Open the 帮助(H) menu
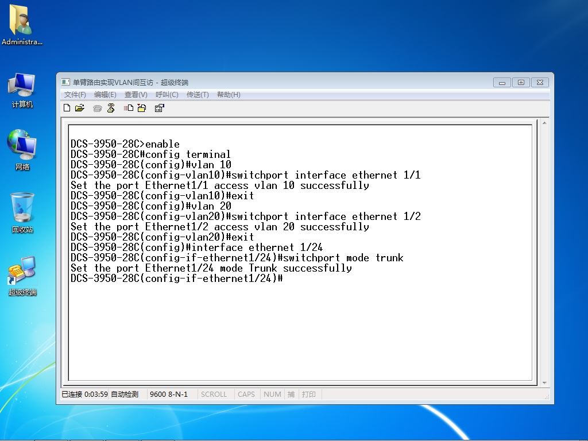Viewport: 588px width, 441px height. pyautogui.click(x=229, y=95)
